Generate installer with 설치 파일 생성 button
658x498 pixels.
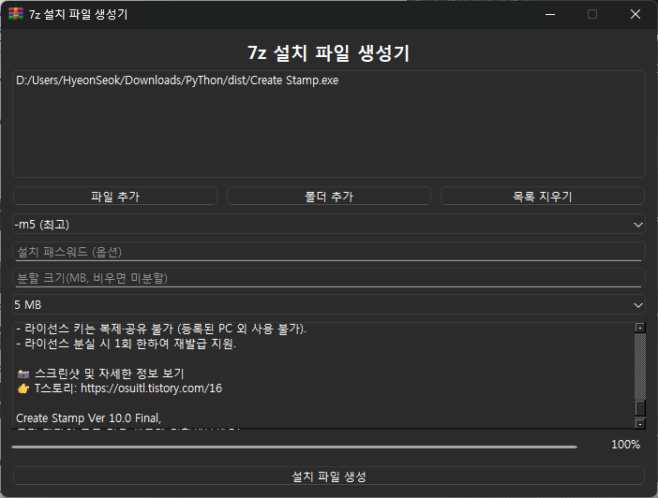(x=329, y=476)
